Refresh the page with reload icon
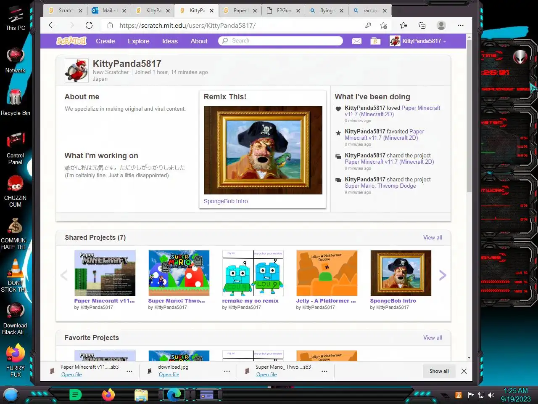The width and height of the screenshot is (538, 404). point(89,25)
